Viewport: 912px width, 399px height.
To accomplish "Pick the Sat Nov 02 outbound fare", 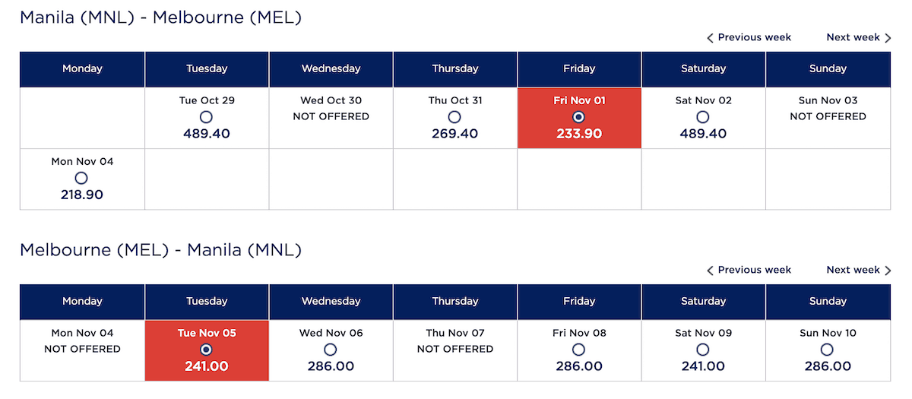I will pos(703,117).
